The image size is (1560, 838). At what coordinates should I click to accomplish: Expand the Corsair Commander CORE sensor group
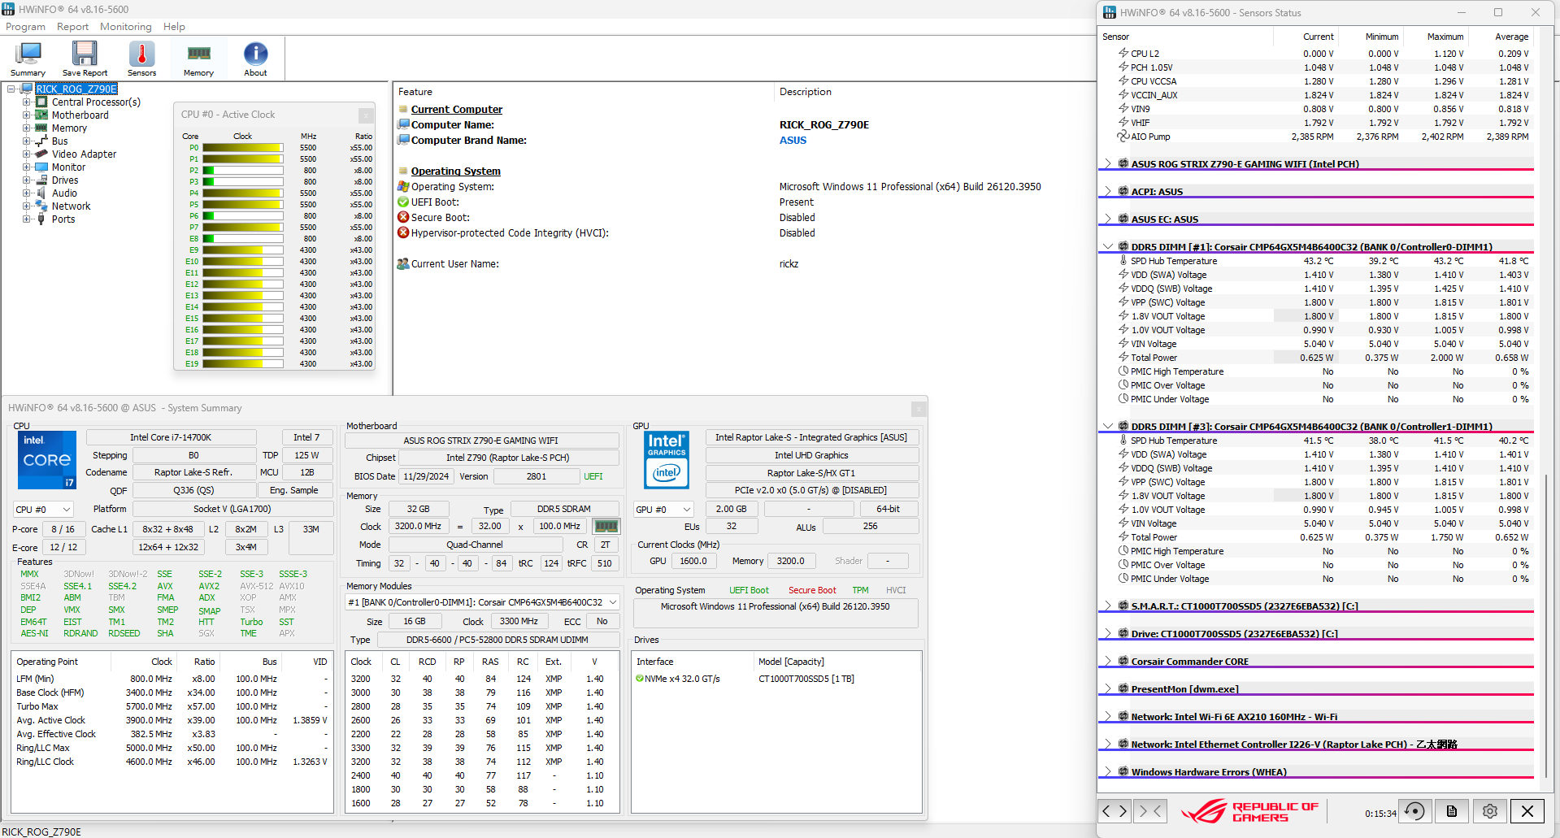pyautogui.click(x=1108, y=661)
